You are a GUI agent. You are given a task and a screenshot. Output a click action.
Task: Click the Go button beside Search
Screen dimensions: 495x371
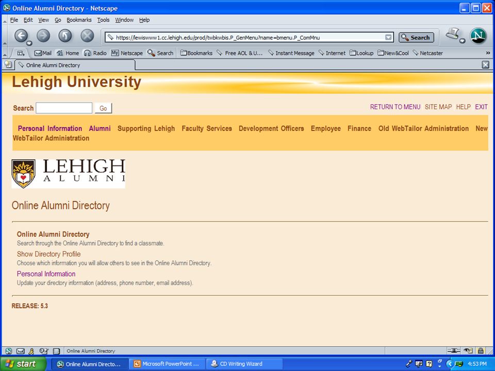[103, 108]
